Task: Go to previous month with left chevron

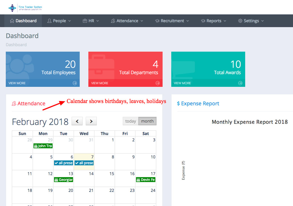Action: [x=77, y=121]
